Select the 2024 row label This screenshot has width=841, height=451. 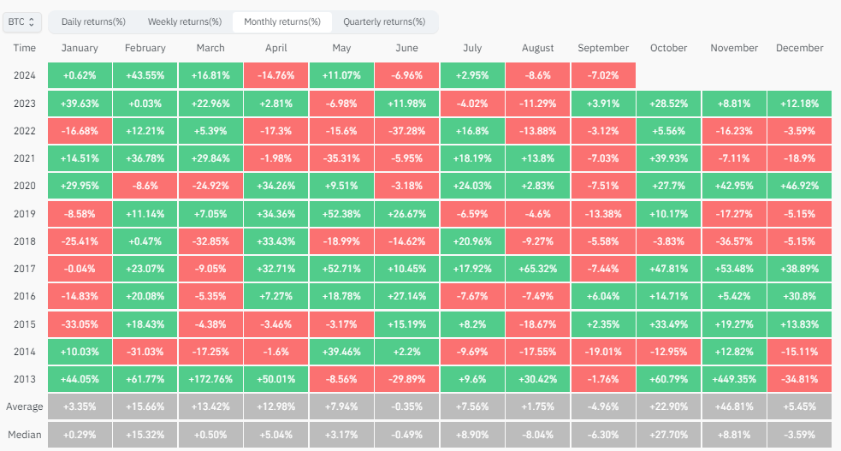tap(25, 75)
